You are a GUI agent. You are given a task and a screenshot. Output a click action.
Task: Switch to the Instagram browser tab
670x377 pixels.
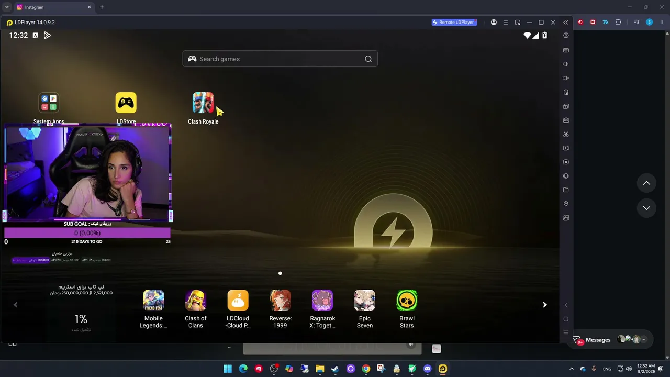click(53, 7)
